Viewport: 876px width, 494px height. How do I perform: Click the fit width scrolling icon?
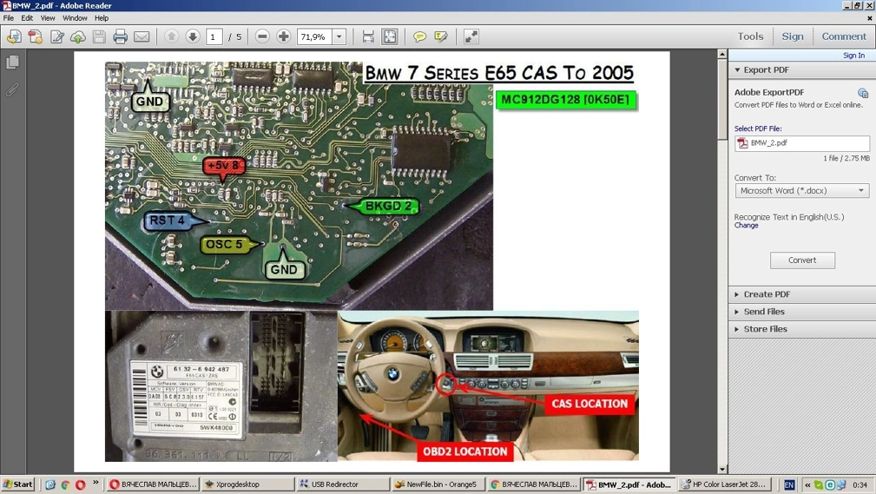click(x=368, y=36)
